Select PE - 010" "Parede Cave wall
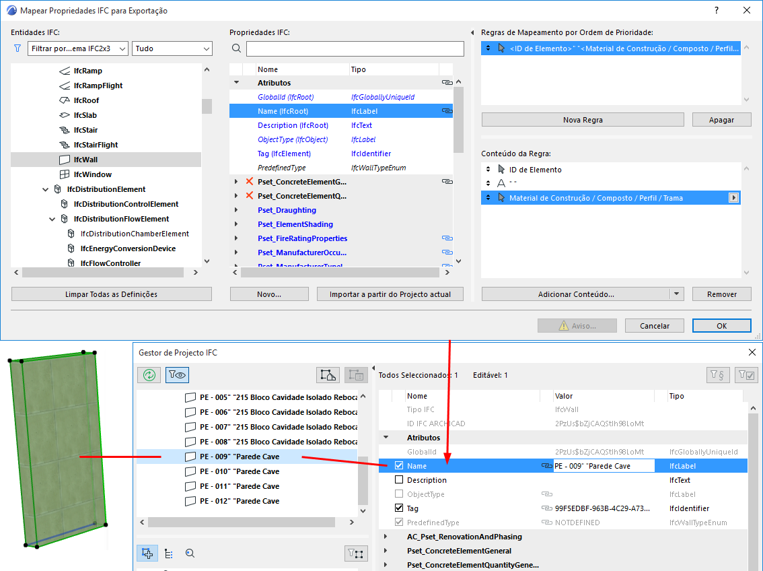Viewport: 763px width, 571px height. coord(247,471)
